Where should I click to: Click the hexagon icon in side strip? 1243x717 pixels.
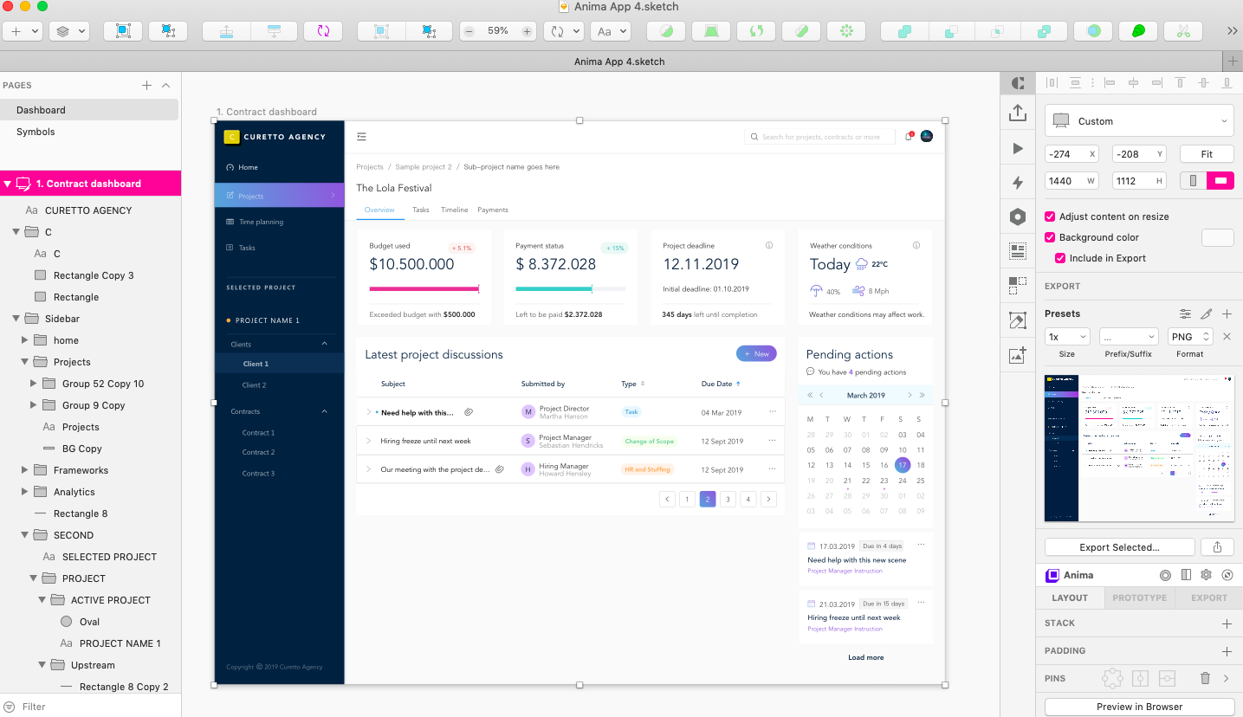pos(1018,217)
